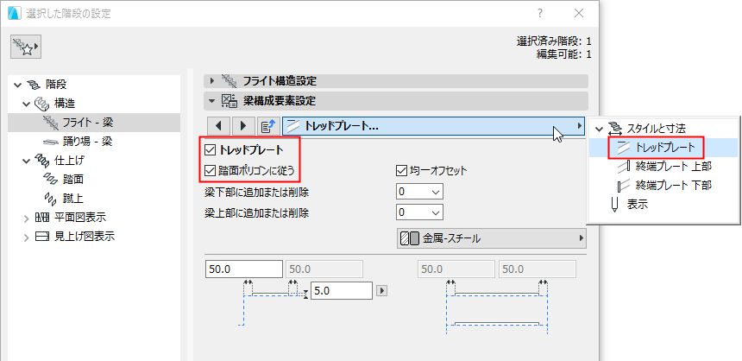Select 踏面 tree item
Viewport: 742px width, 361px height.
tap(73, 180)
